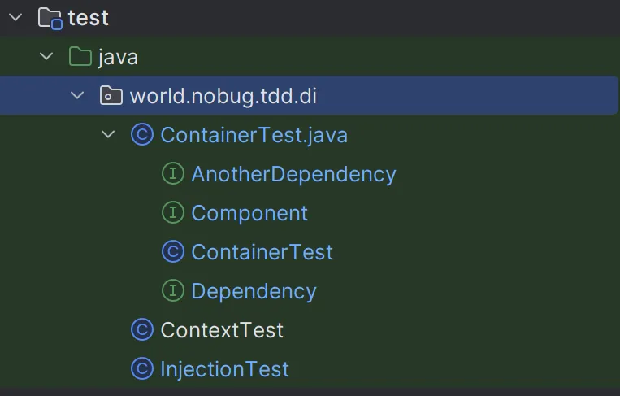The image size is (620, 396).
Task: Open the InjectionTest class
Action: 224,369
